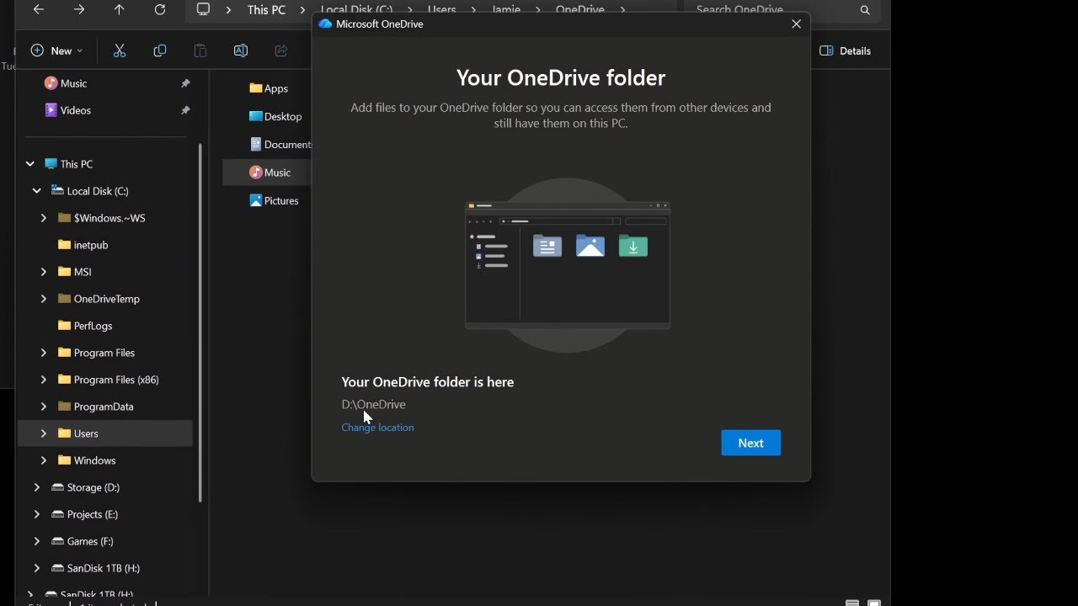The height and width of the screenshot is (606, 1078).
Task: Expand the Program Files folder node
Action: [44, 353]
